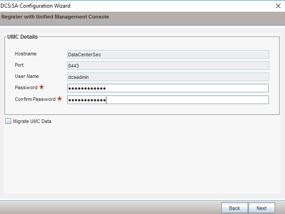Image resolution: width=285 pixels, height=214 pixels.
Task: Click the "Confirm Password" label
Action: (35, 99)
